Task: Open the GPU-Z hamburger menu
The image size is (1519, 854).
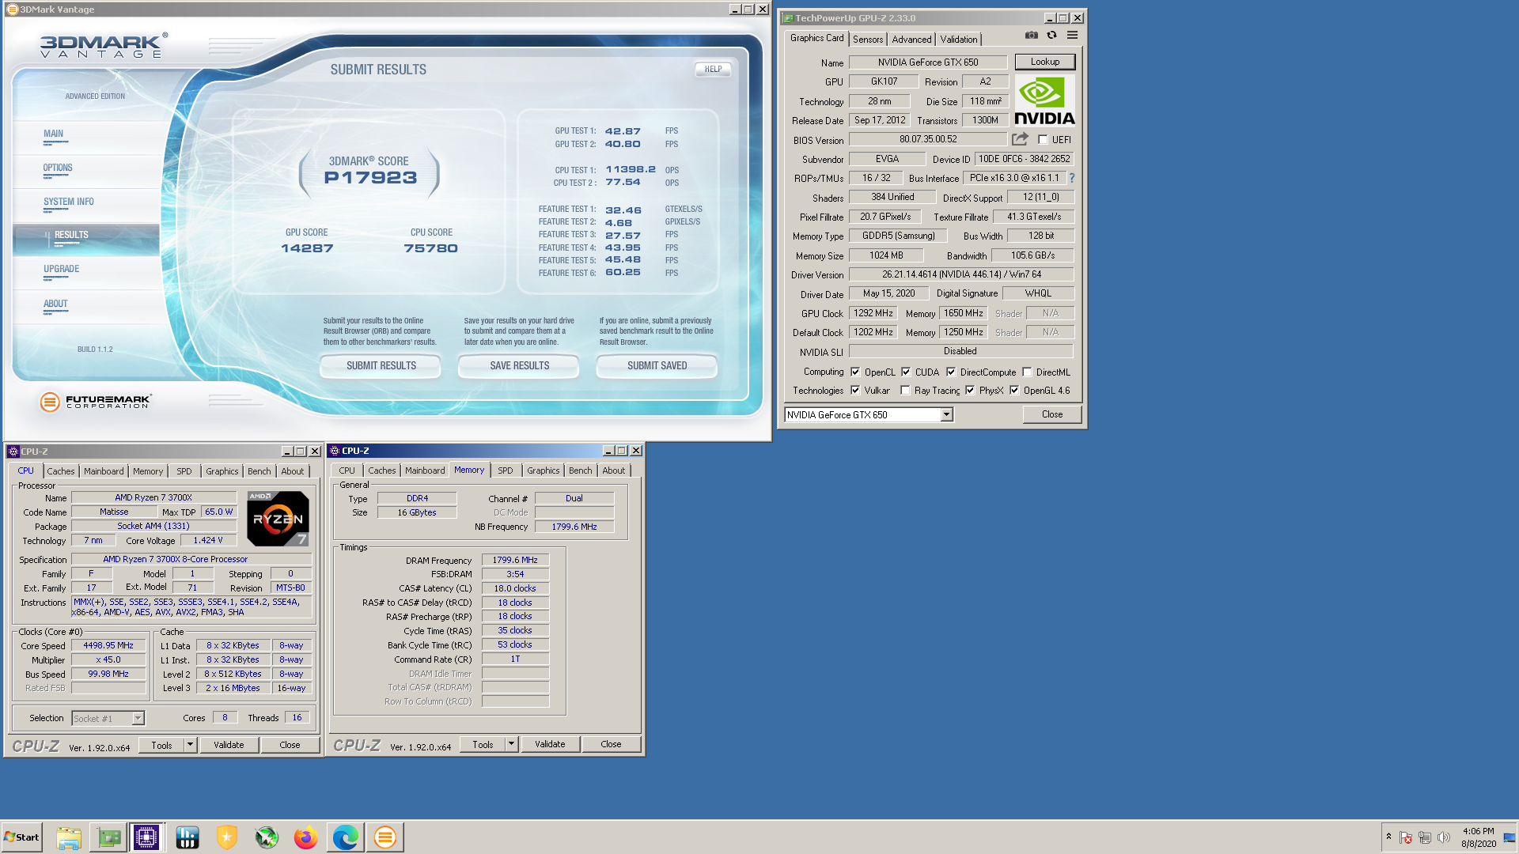Action: point(1072,35)
